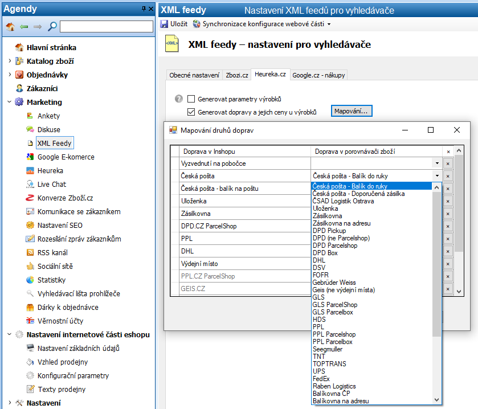
Task: Choose DPD Pickup from the dropdown list
Action: pyautogui.click(x=329, y=231)
